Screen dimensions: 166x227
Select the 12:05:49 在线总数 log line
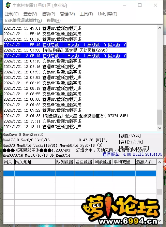pyautogui.click(x=65, y=56)
